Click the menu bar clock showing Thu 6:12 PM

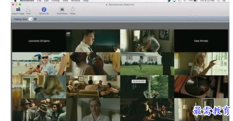tap(207, 1)
